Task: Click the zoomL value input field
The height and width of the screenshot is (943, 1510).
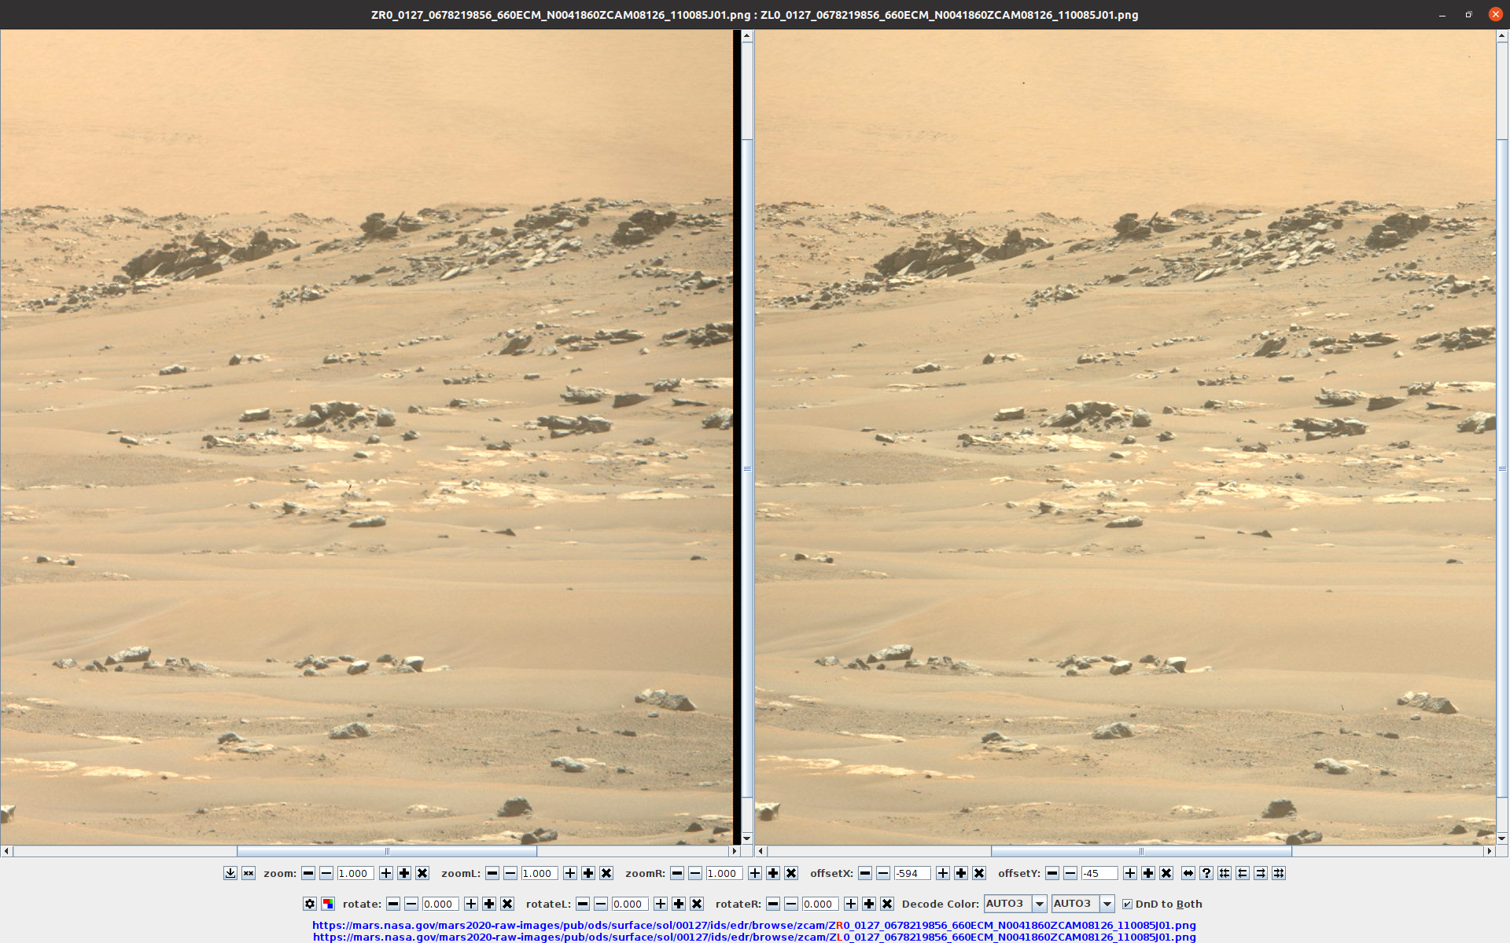Action: point(539,873)
